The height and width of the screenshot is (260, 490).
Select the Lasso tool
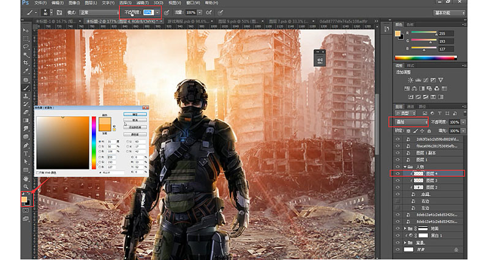coord(26,47)
